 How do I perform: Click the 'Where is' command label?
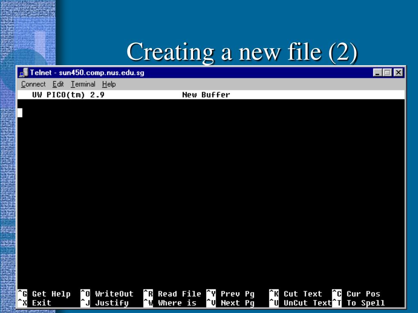(x=177, y=303)
